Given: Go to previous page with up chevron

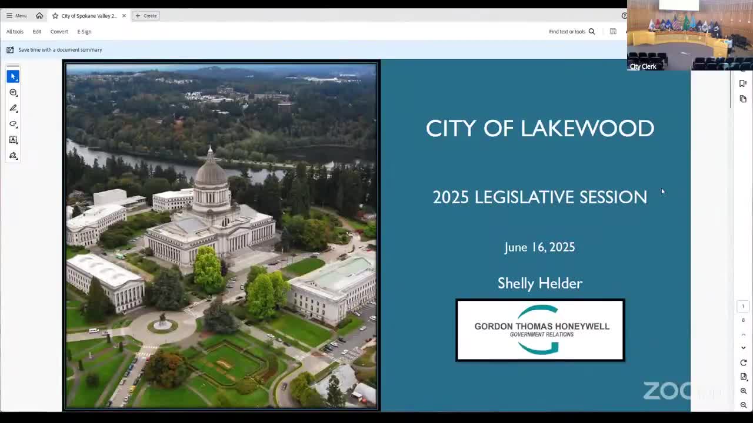Looking at the screenshot, I should pos(743,334).
